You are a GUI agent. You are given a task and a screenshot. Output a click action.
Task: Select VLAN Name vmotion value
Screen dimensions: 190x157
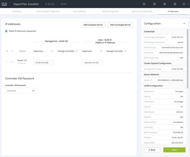point(179,112)
